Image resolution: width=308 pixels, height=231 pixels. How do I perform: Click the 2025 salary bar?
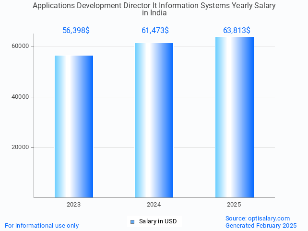235,117
